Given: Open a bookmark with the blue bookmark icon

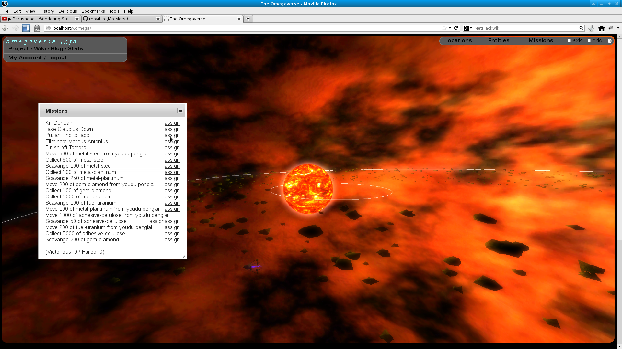Looking at the screenshot, I should coord(26,28).
